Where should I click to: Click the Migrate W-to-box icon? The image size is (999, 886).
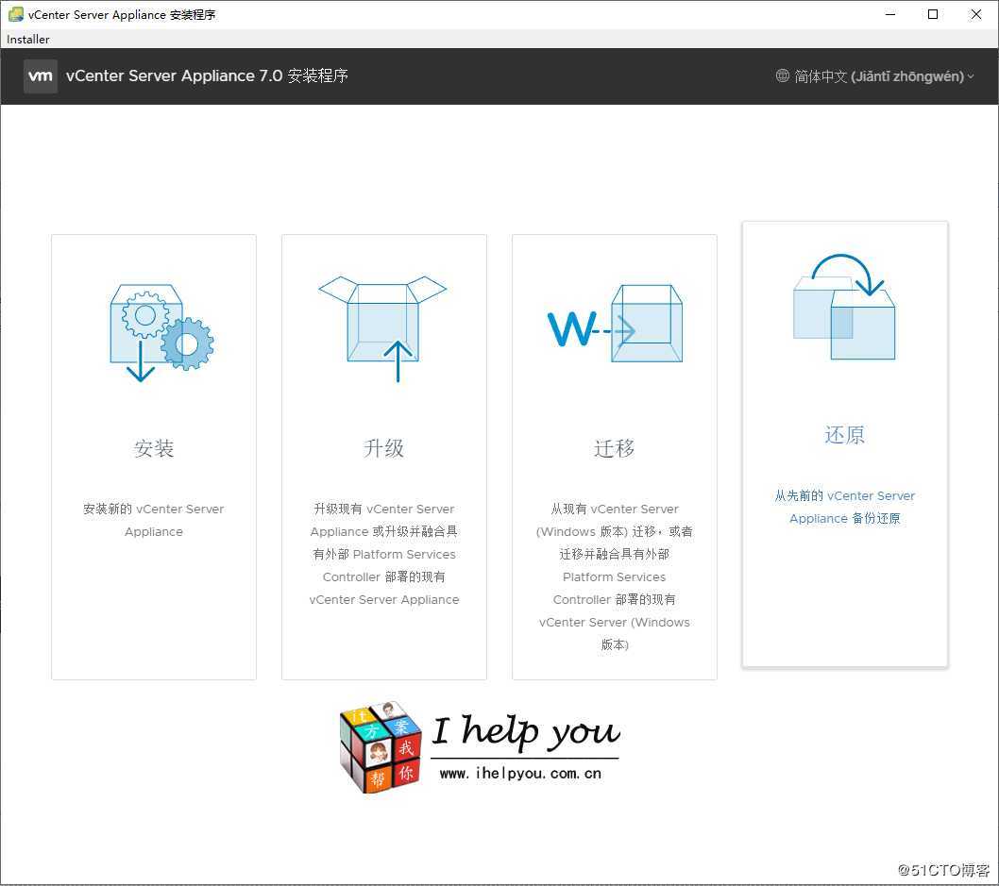pos(616,324)
